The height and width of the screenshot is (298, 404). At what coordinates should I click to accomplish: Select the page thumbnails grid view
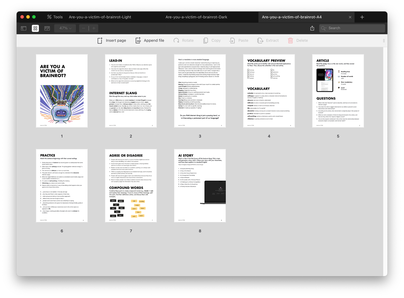tap(35, 28)
